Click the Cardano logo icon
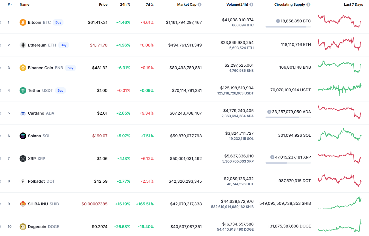 (23, 113)
